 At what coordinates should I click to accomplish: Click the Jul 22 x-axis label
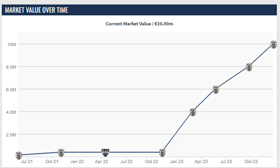tap(126, 162)
